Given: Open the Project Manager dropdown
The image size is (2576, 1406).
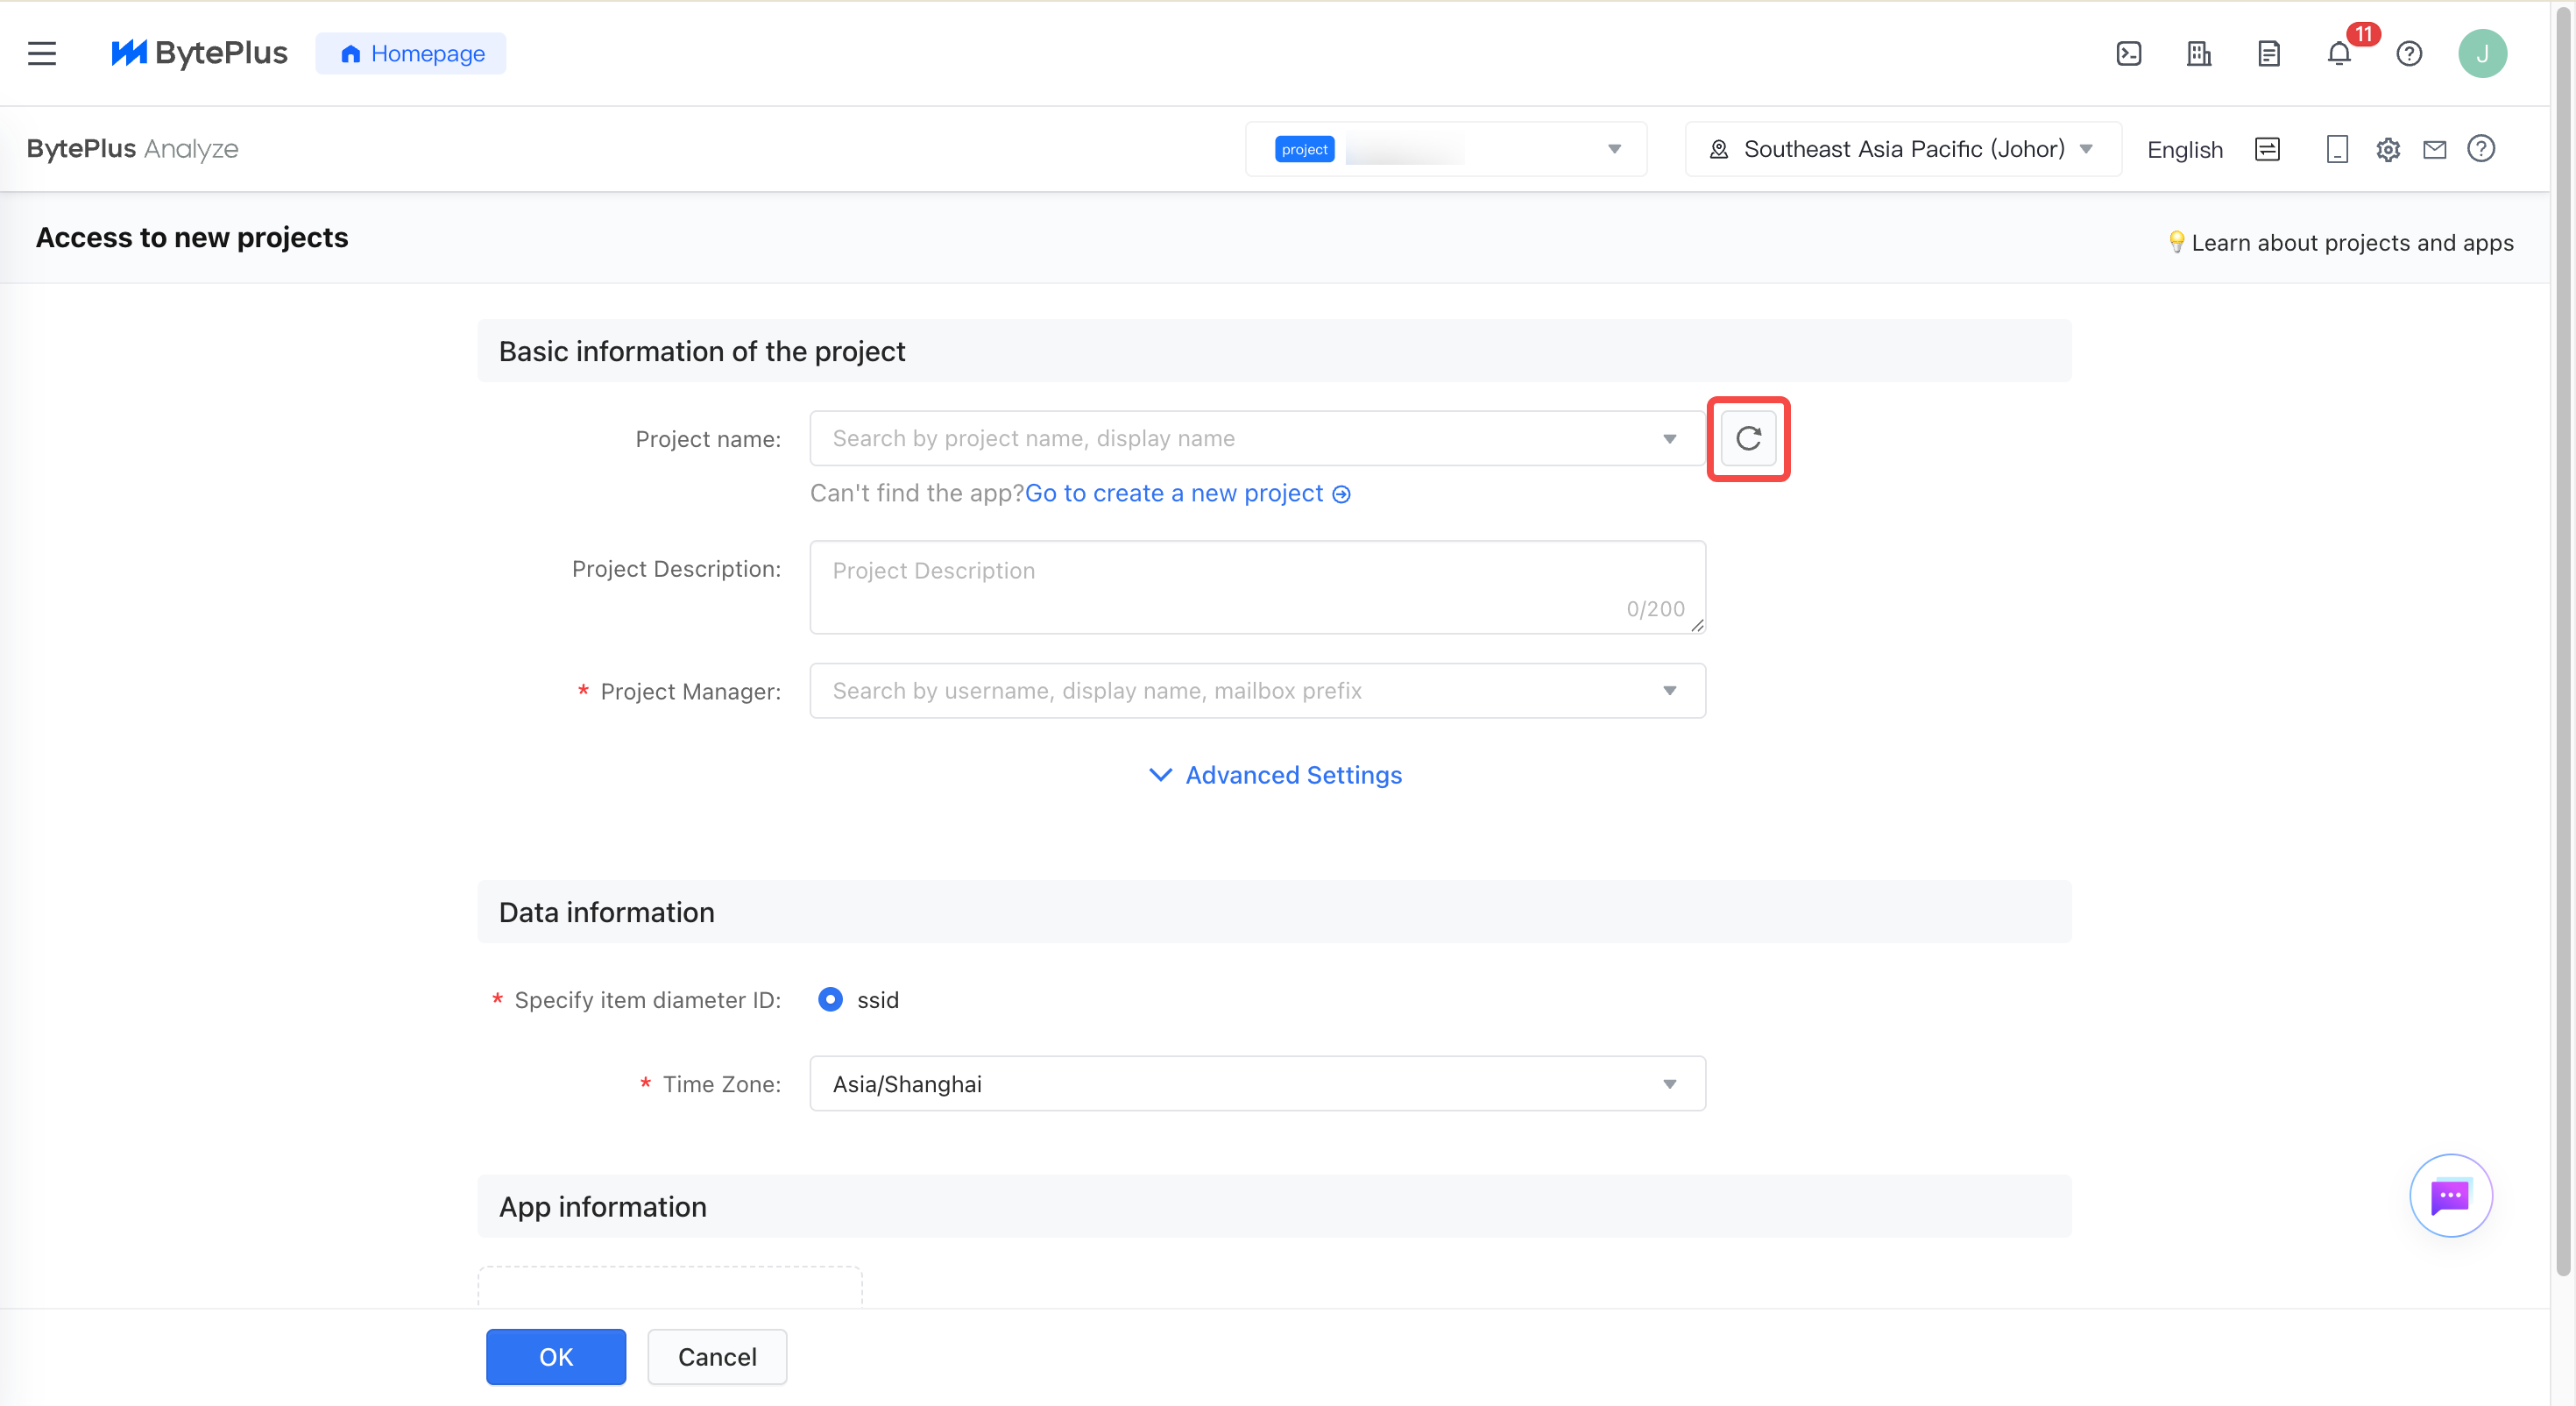Looking at the screenshot, I should [1257, 691].
